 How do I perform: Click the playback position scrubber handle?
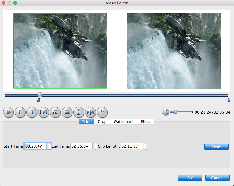[x=40, y=95]
